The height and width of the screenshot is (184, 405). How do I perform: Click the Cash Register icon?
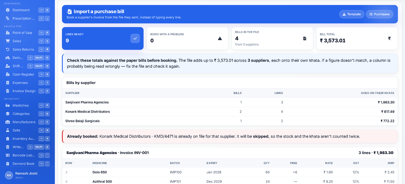pyautogui.click(x=8, y=74)
